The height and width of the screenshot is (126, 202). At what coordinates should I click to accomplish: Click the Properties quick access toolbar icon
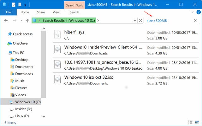14,5
